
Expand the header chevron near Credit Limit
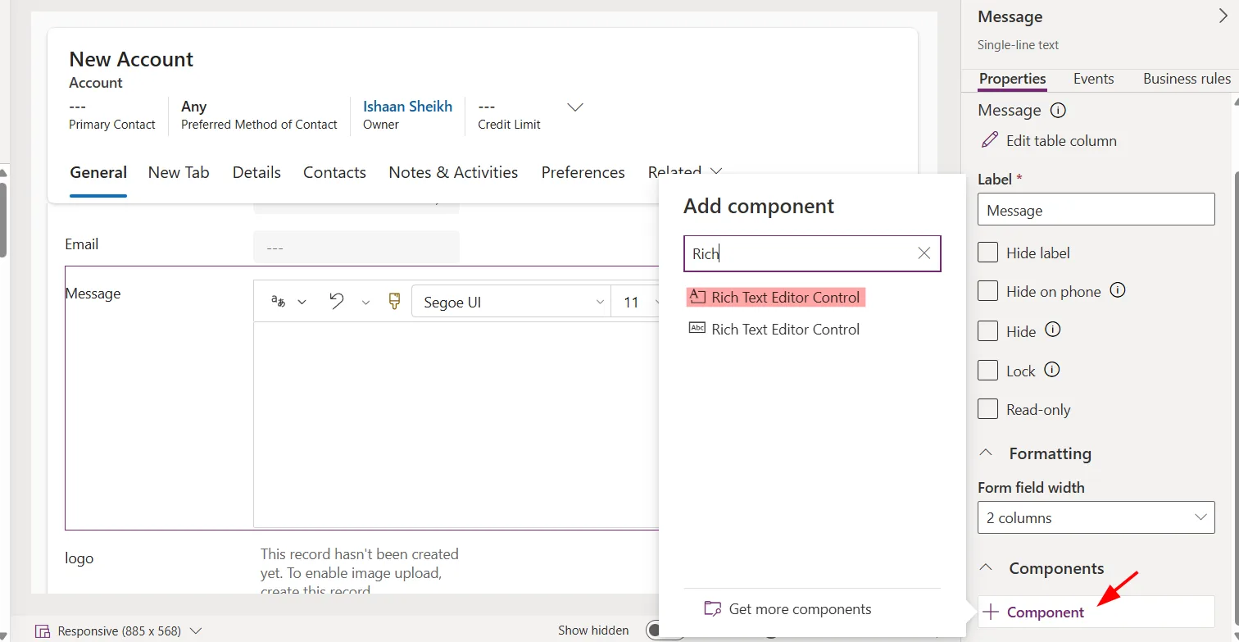pyautogui.click(x=575, y=107)
